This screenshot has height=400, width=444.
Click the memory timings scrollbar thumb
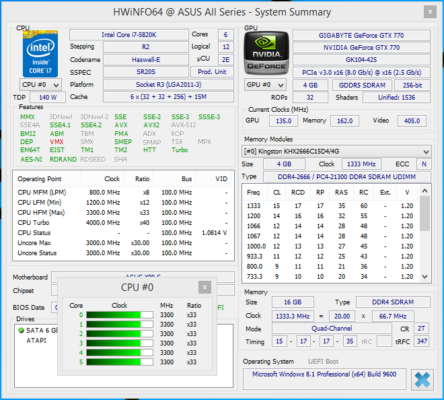pyautogui.click(x=424, y=213)
